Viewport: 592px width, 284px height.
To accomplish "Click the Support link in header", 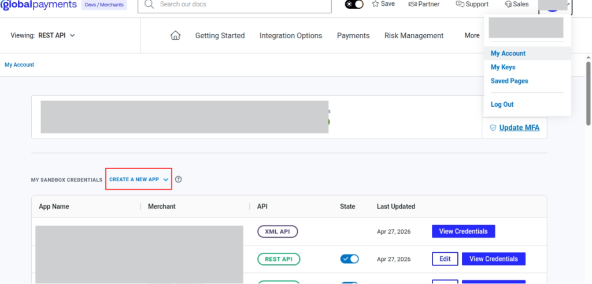I will point(472,4).
